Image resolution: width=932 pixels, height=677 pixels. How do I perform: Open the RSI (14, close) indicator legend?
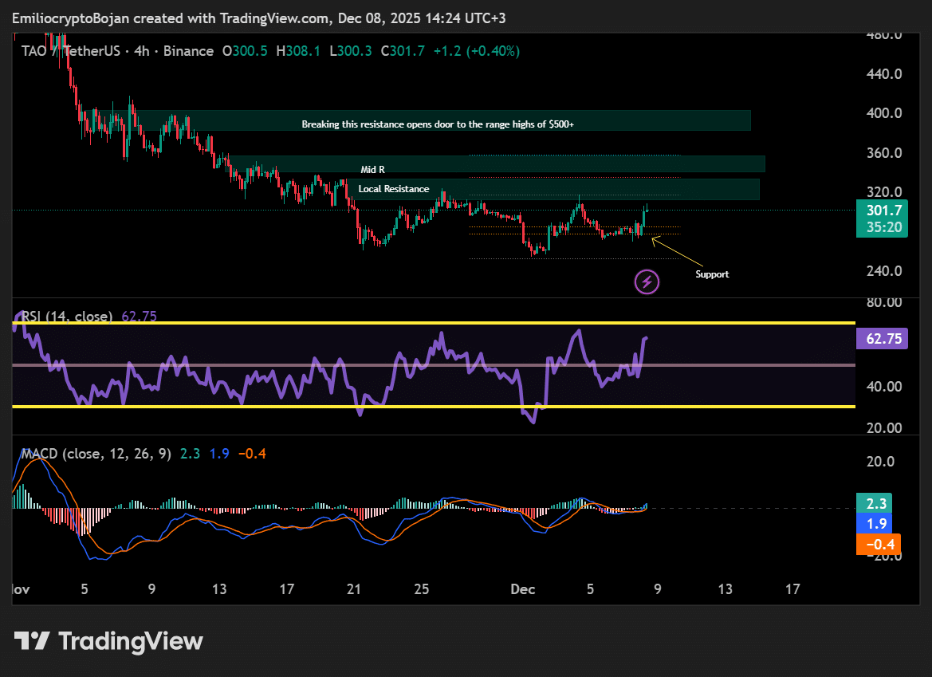pos(67,317)
